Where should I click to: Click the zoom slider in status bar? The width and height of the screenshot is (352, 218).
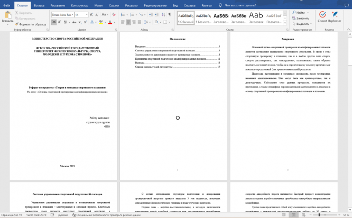pos(325,215)
